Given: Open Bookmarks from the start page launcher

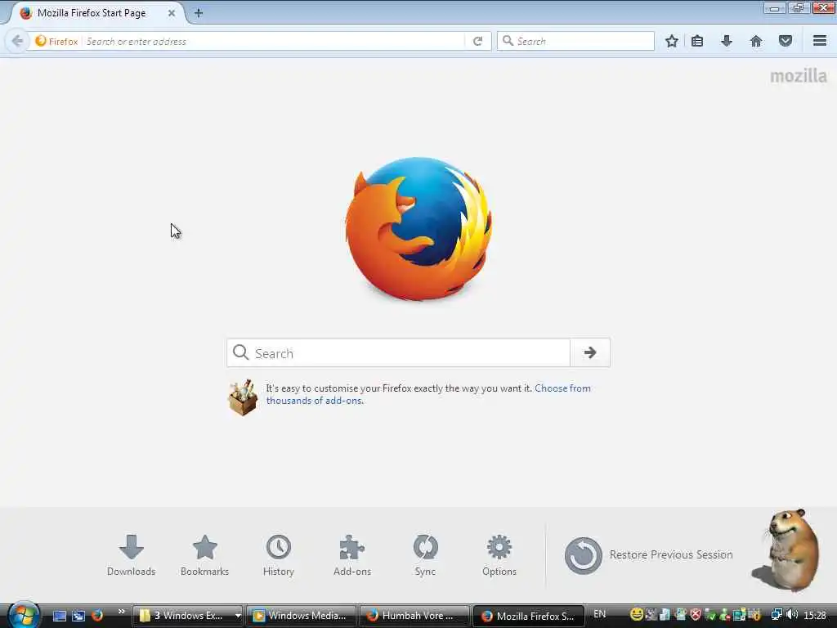Looking at the screenshot, I should (204, 555).
